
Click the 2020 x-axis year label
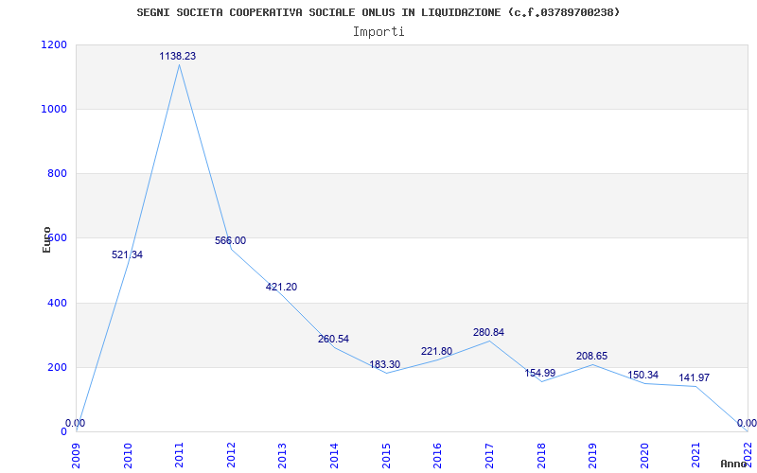point(644,456)
